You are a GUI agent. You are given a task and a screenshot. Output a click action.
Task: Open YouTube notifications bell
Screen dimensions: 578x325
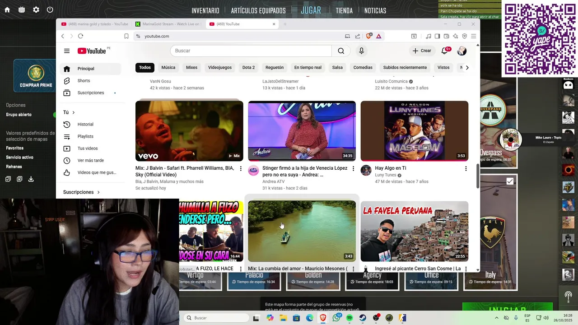[445, 51]
